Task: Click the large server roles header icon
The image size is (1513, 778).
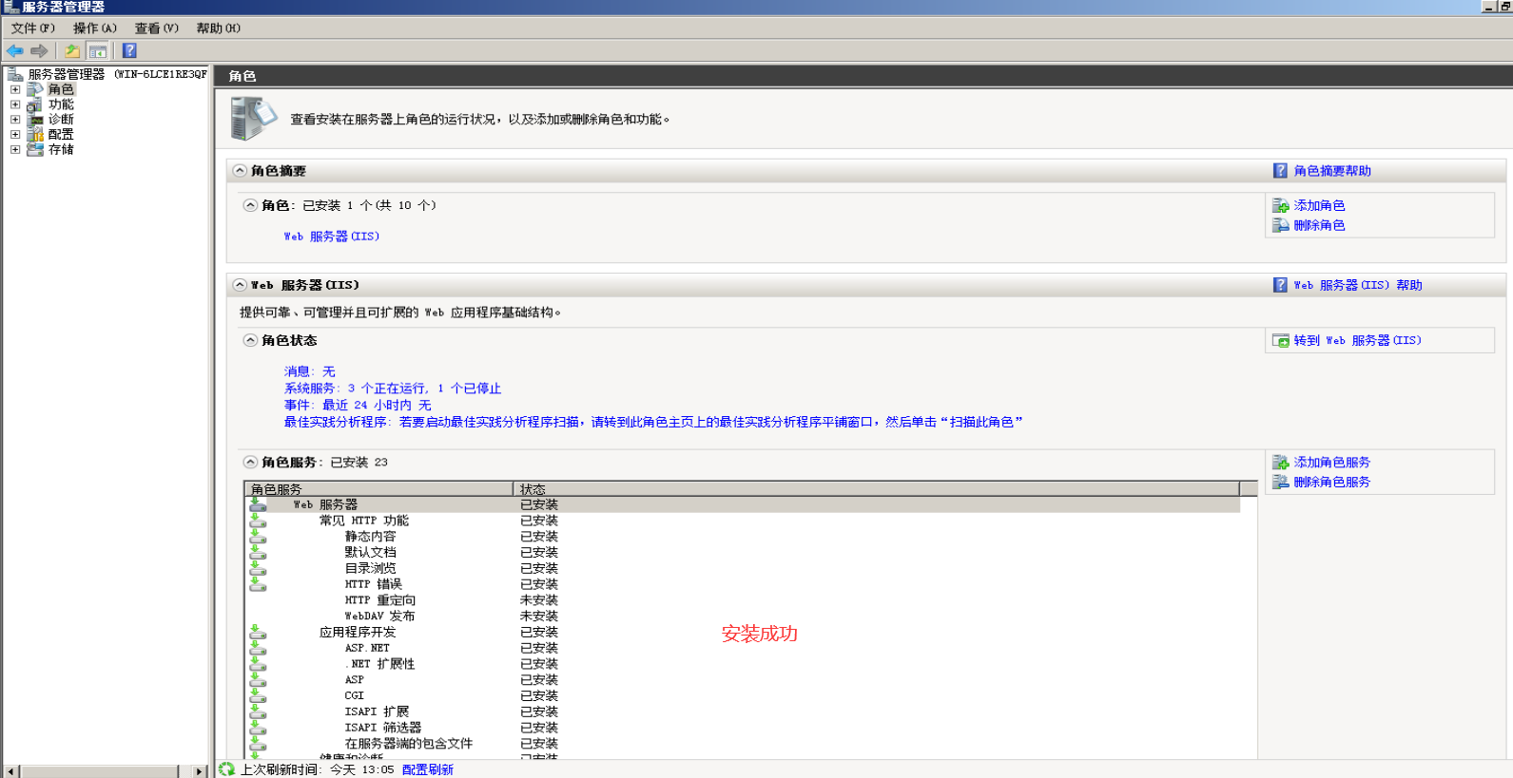Action: (x=253, y=119)
